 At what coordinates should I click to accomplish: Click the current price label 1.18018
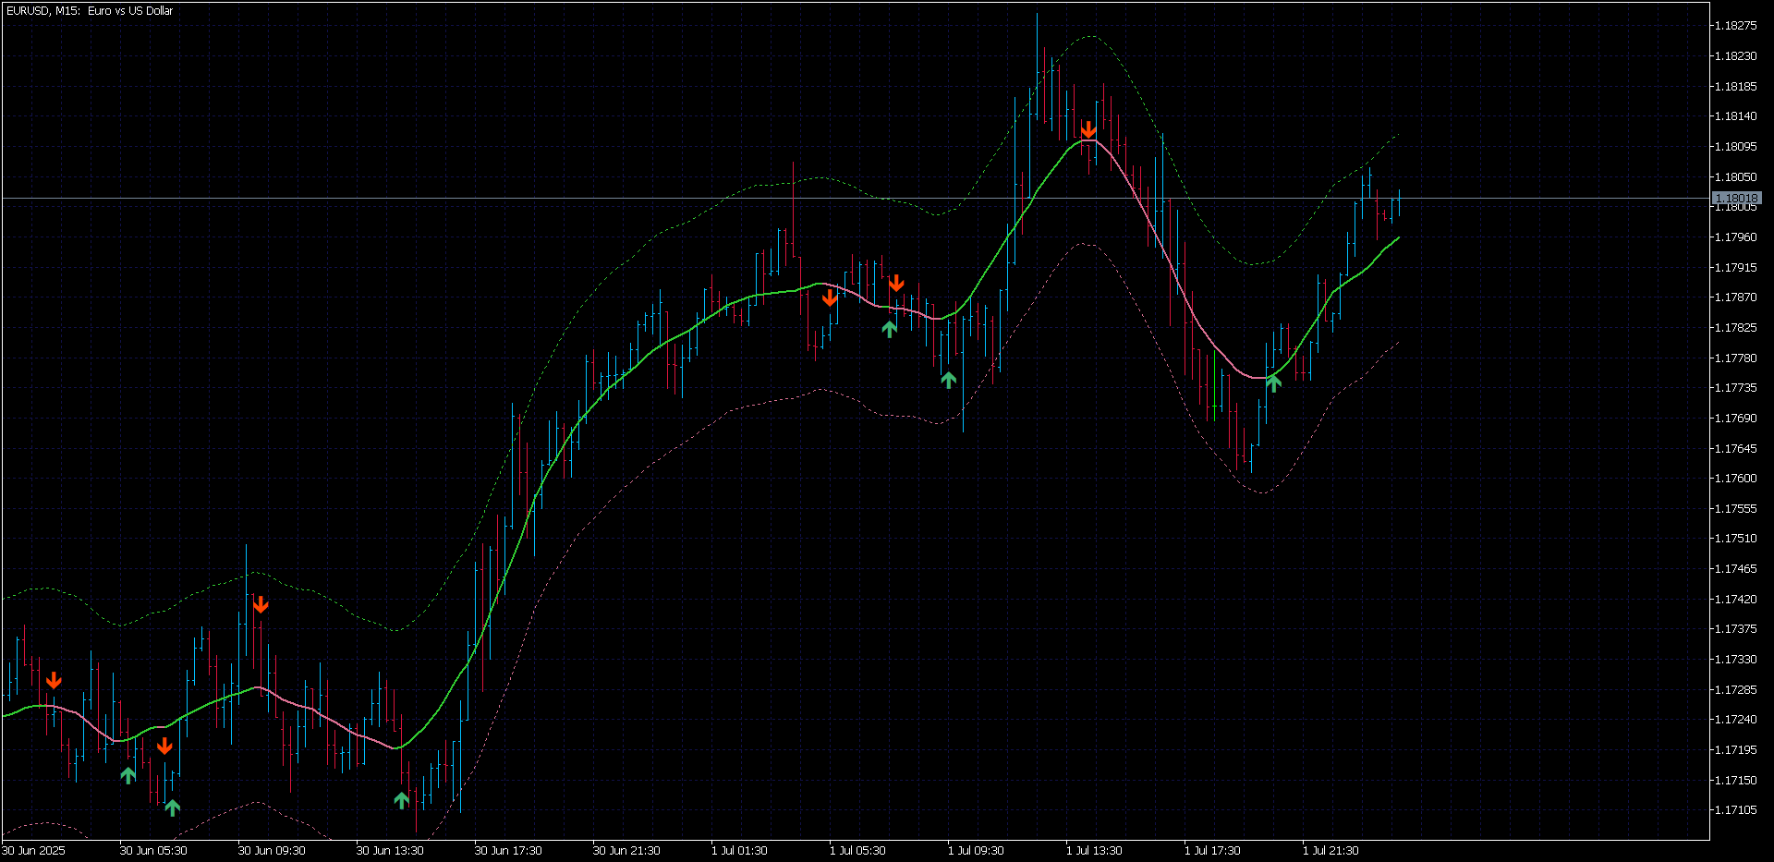[x=1737, y=199]
